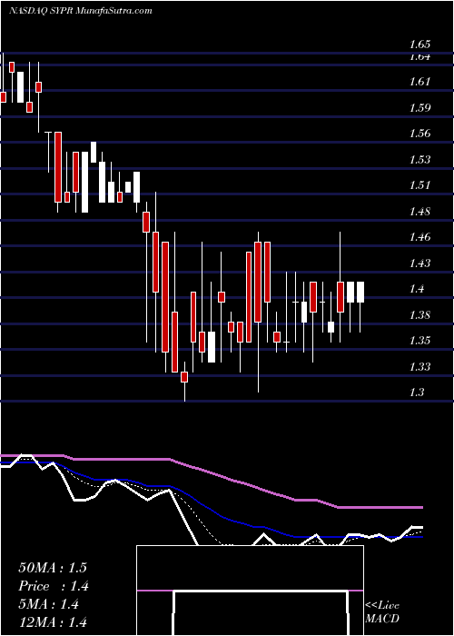Click the 1.33 price axis label
Image resolution: width=454 pixels, height=636 pixels.
pyautogui.click(x=419, y=367)
